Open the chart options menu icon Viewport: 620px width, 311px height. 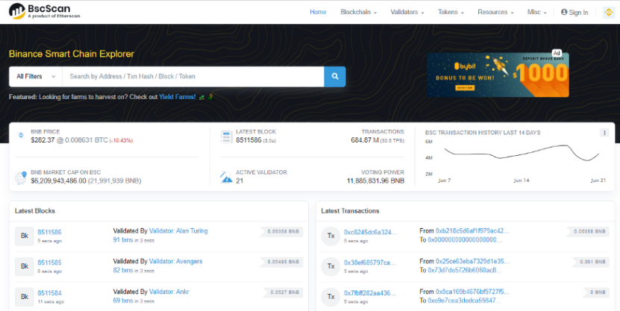click(x=604, y=133)
